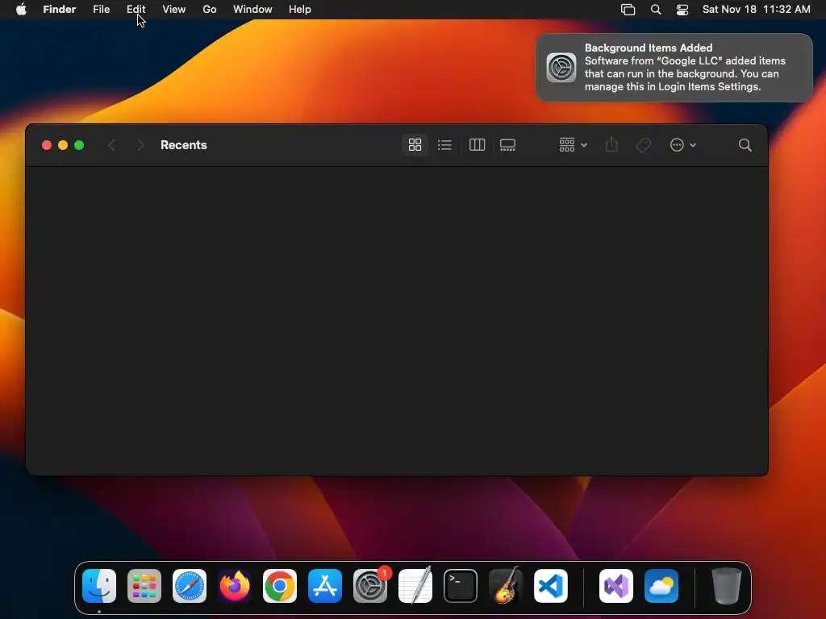Open the Trash from the Dock

coord(727,586)
